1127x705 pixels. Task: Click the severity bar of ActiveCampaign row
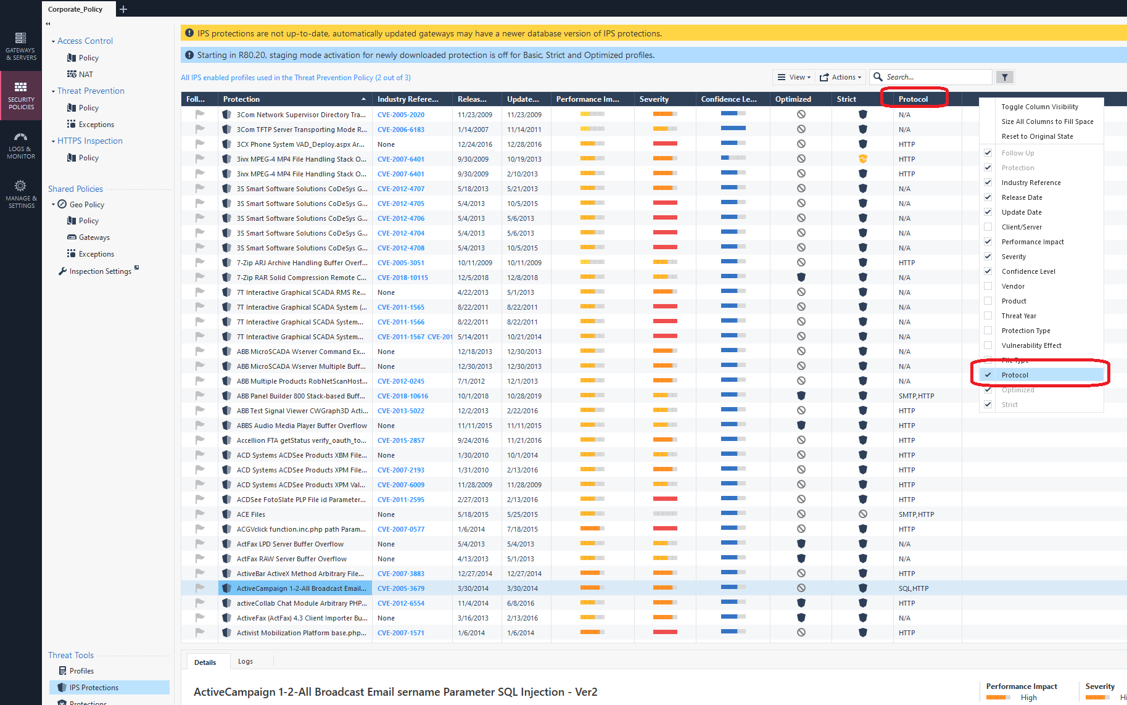(x=665, y=588)
